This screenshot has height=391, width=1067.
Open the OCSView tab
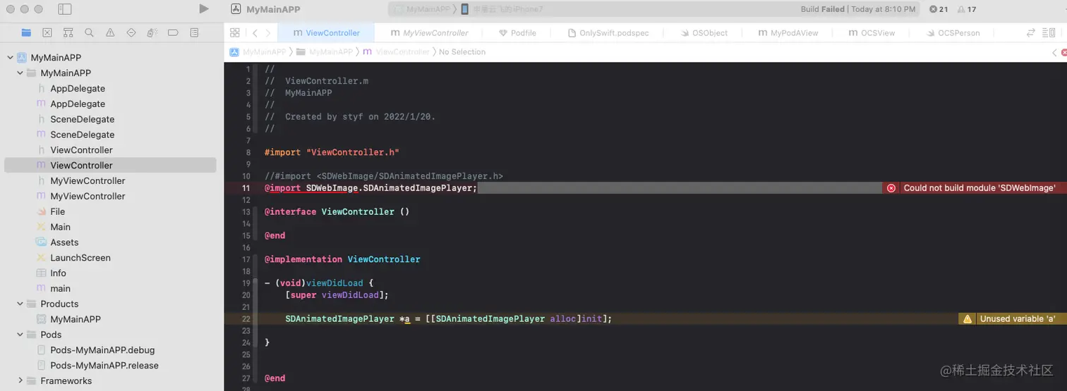coord(872,32)
